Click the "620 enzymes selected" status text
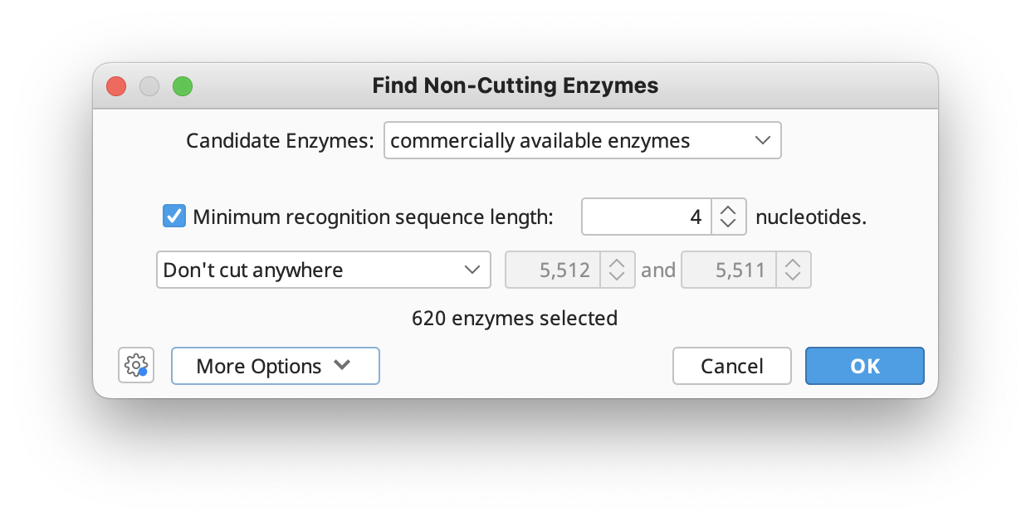 515,318
